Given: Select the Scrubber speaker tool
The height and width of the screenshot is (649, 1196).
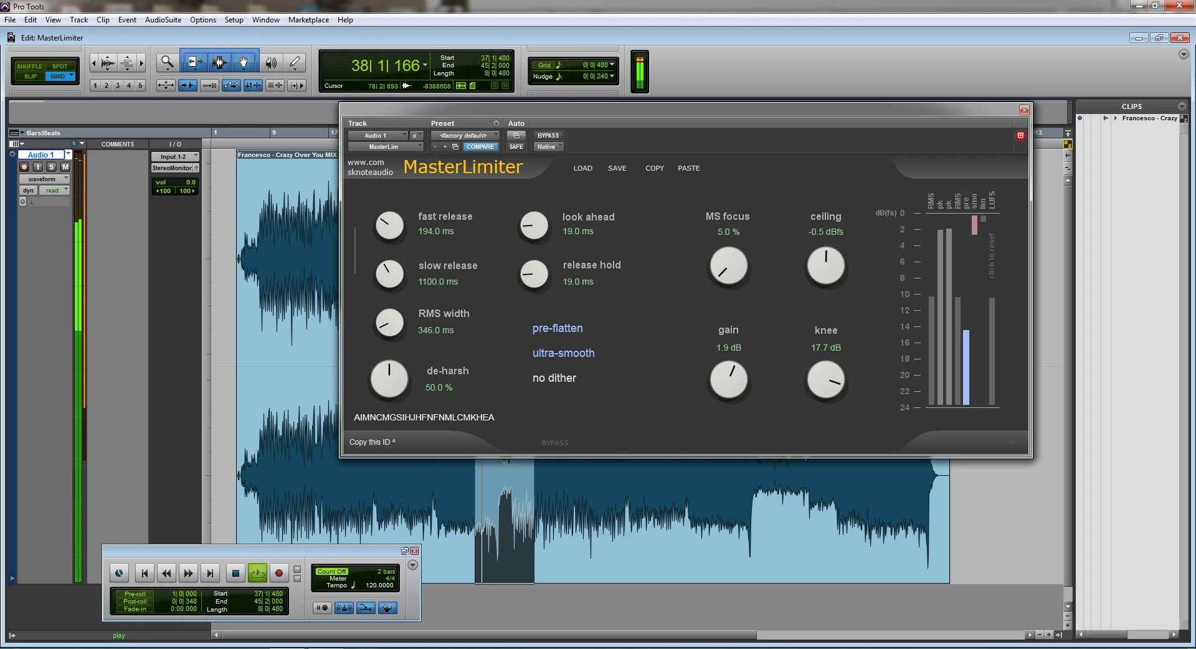Looking at the screenshot, I should [x=271, y=62].
